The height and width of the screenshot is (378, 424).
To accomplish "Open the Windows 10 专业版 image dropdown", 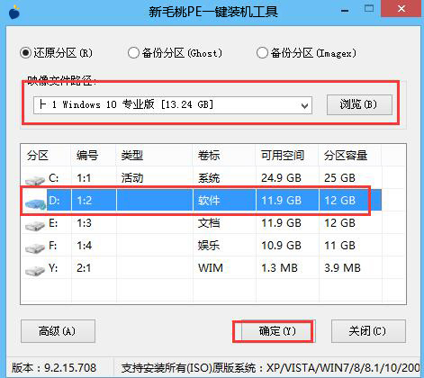I will pyautogui.click(x=173, y=105).
